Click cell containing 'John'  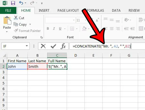17,66
